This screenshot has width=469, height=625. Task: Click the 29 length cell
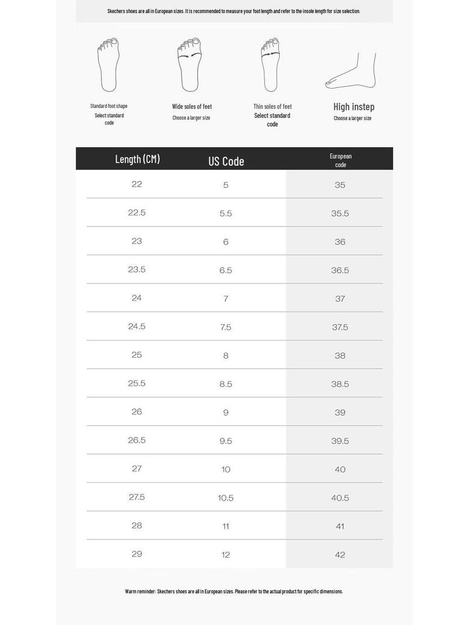tap(137, 554)
